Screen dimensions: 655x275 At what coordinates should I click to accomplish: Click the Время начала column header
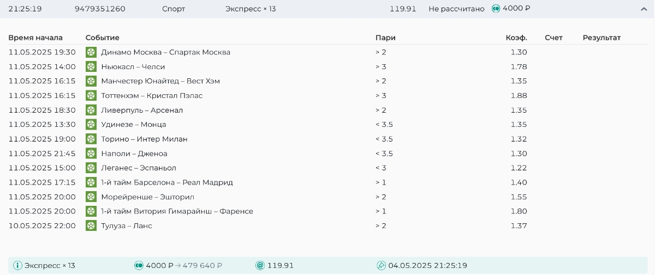pos(35,38)
